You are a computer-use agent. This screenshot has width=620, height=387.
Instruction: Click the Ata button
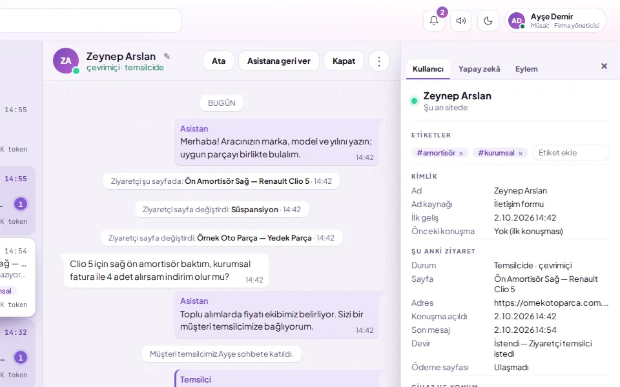[219, 61]
